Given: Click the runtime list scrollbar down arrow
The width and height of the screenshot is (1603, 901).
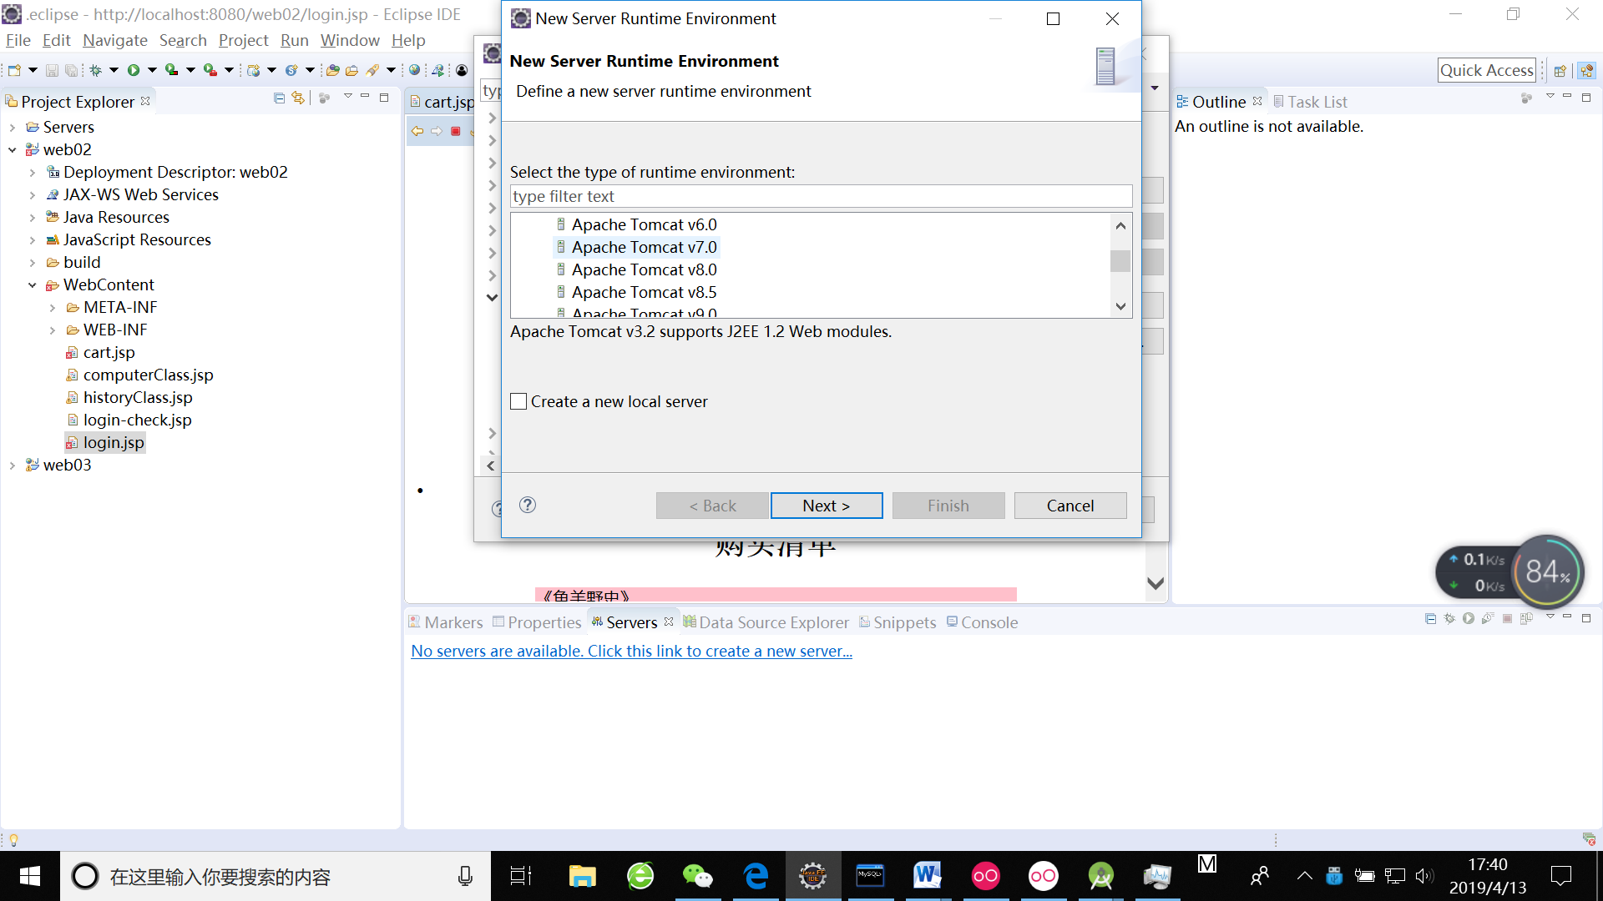Looking at the screenshot, I should [1120, 306].
